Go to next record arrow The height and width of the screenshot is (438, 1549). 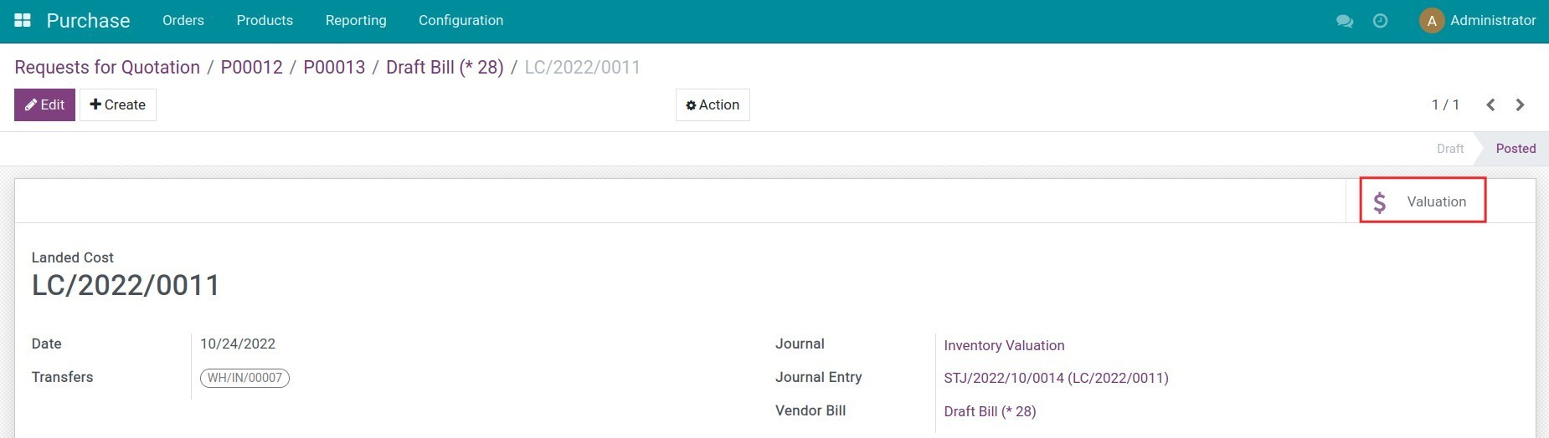1521,104
